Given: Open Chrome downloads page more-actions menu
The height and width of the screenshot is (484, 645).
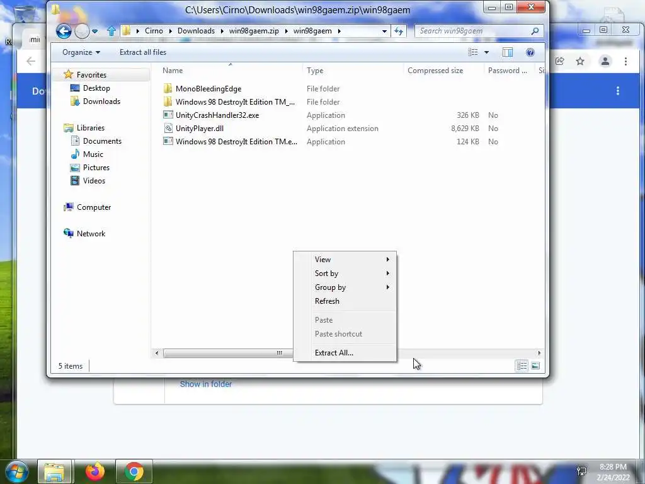Looking at the screenshot, I should point(617,91).
